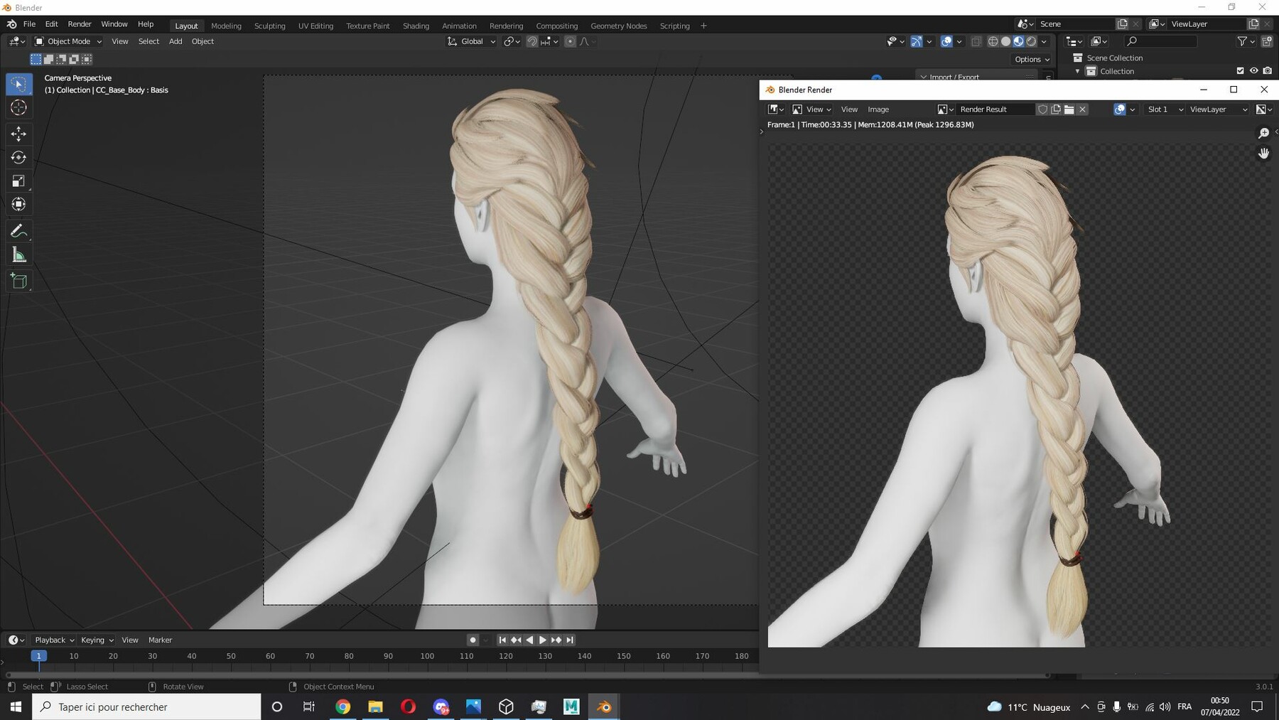Toggle auto keying record button

coord(473,640)
